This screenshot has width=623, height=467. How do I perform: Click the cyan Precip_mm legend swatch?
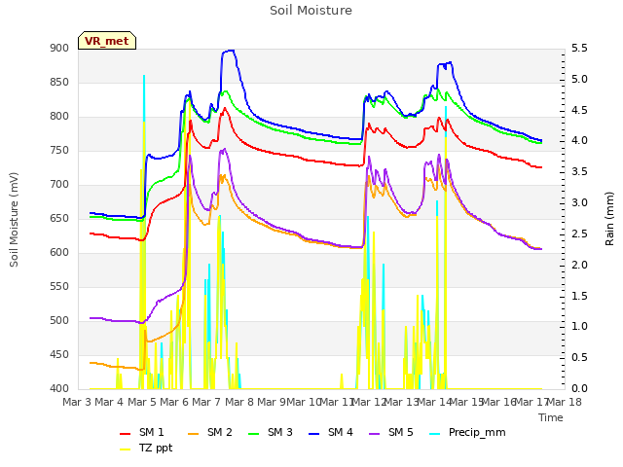(x=435, y=433)
